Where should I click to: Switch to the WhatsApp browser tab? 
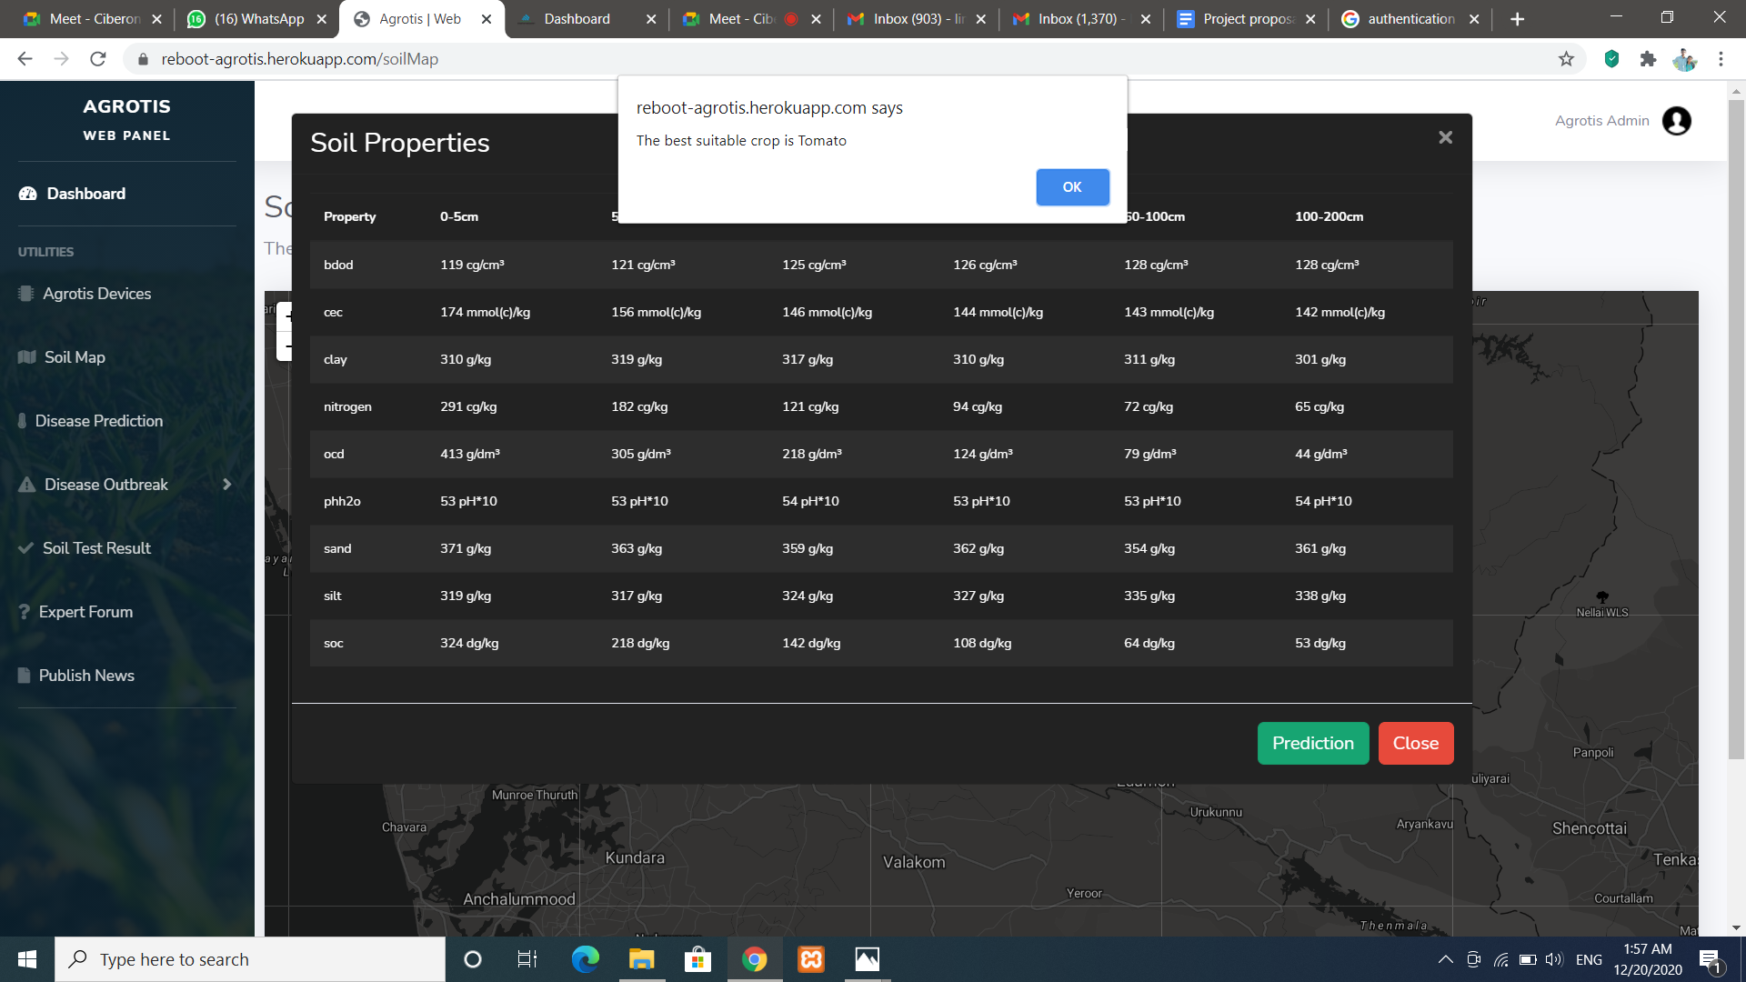tap(258, 19)
